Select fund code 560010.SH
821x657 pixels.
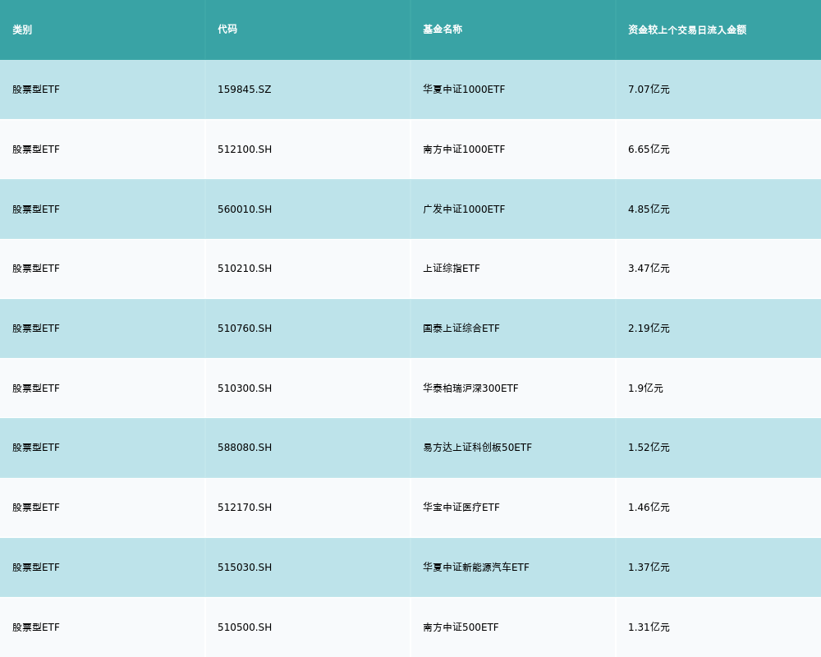(245, 209)
